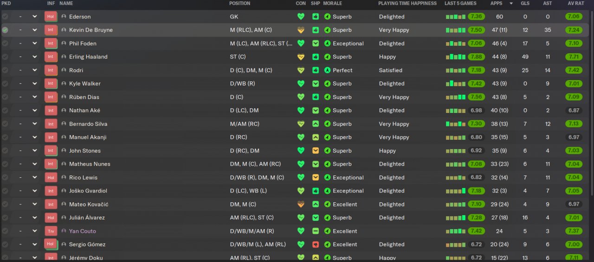
Task: Sort the table by Position column header
Action: click(x=239, y=3)
